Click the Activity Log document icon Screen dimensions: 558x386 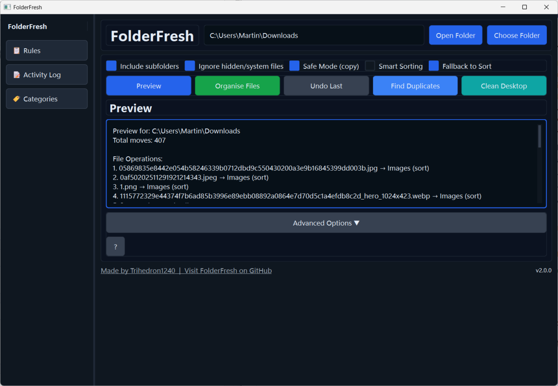16,74
